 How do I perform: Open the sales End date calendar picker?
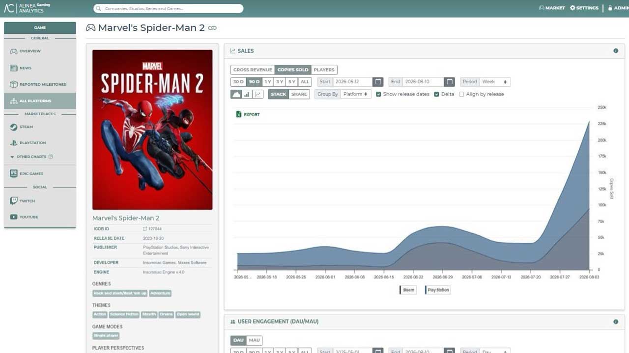pos(450,82)
